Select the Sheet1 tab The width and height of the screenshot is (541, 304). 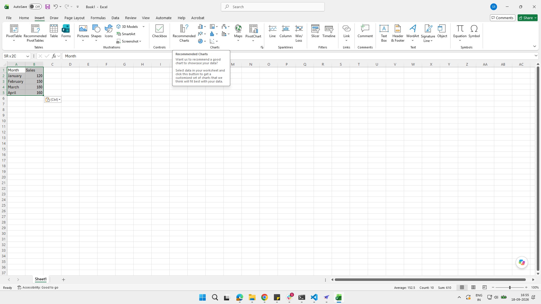click(41, 279)
